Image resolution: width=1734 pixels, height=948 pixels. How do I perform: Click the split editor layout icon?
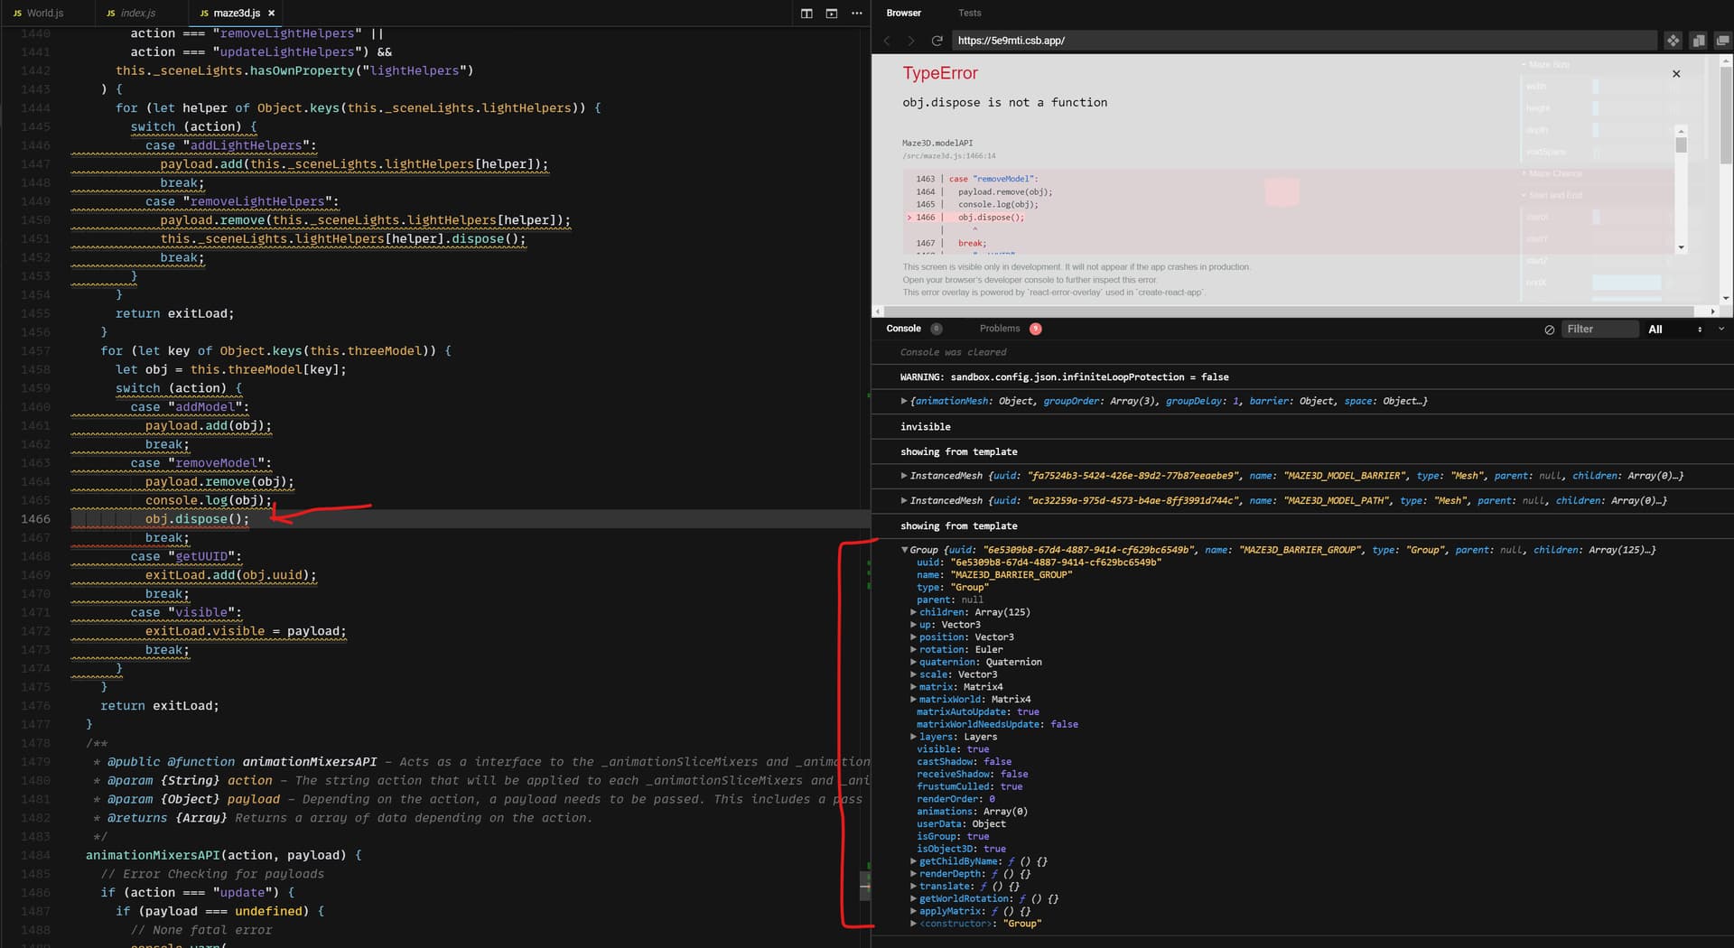pyautogui.click(x=806, y=14)
